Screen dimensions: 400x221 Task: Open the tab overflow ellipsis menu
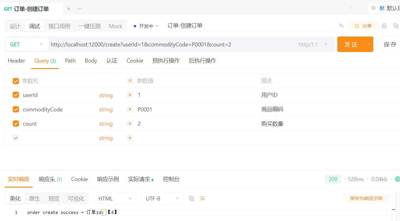(x=80, y=9)
